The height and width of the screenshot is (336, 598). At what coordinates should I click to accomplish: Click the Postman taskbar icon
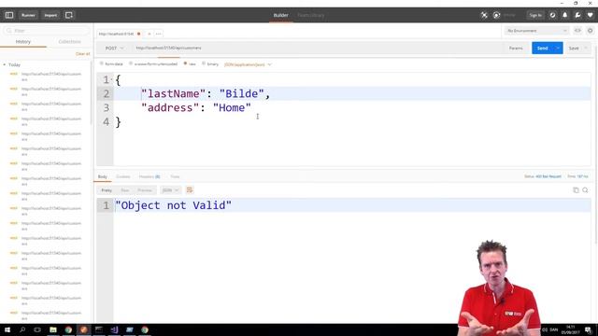[83, 329]
